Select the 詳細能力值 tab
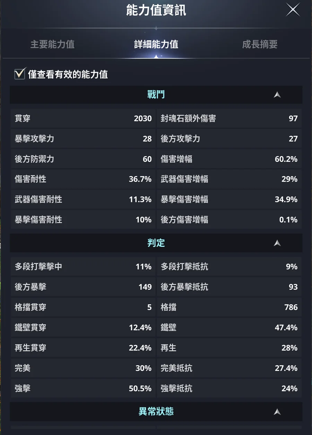 156,44
